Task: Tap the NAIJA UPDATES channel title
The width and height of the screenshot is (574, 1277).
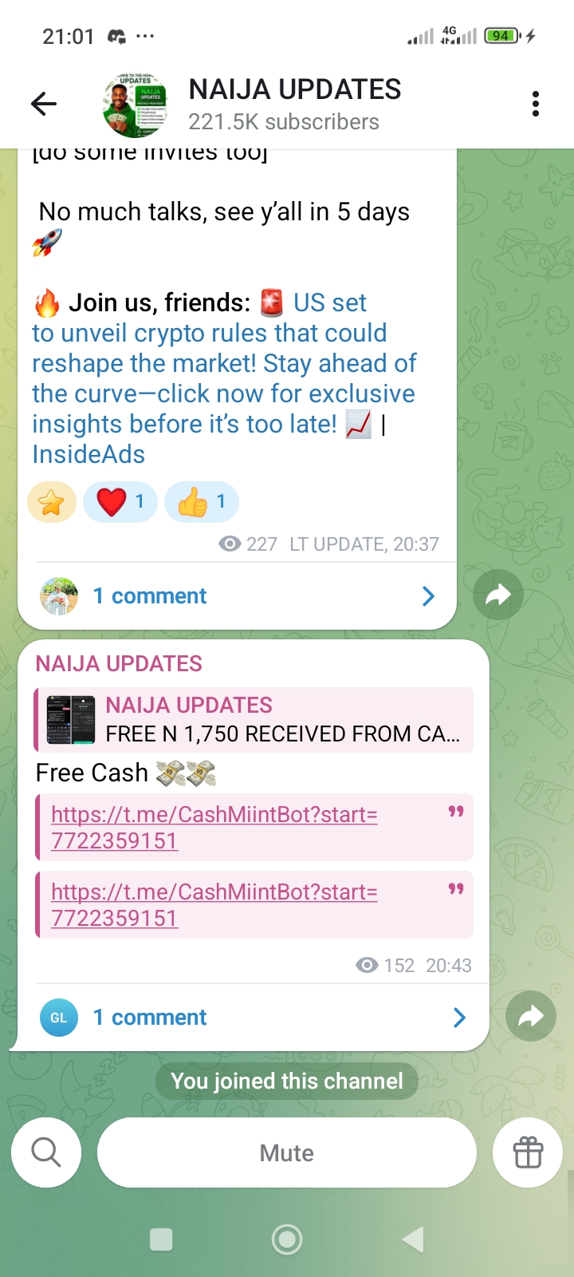Action: [x=294, y=89]
